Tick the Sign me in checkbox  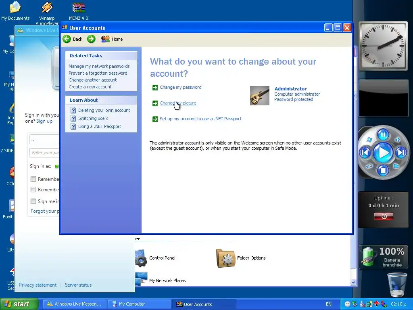33,201
